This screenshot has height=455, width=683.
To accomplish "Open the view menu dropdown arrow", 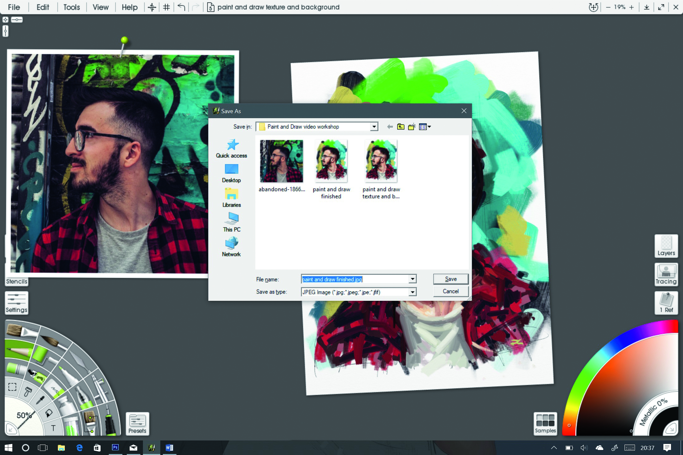I will coord(429,127).
